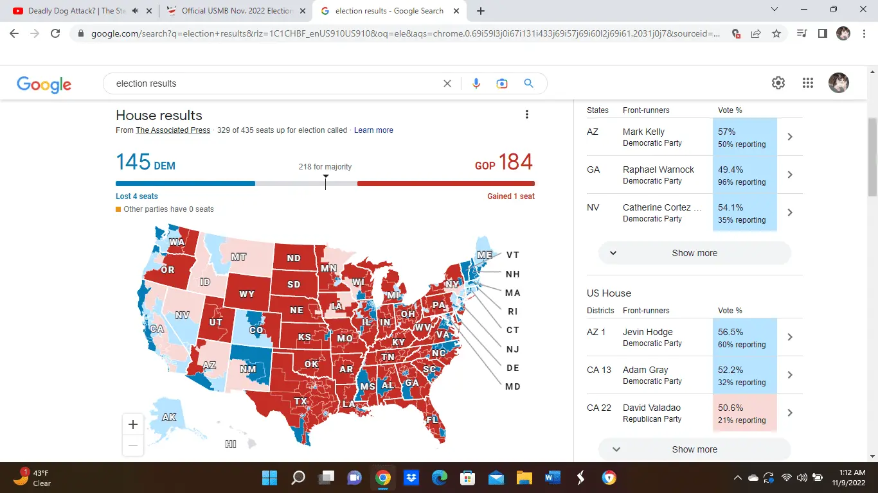Open Chrome media controls icon
This screenshot has width=878, height=493.
click(802, 34)
